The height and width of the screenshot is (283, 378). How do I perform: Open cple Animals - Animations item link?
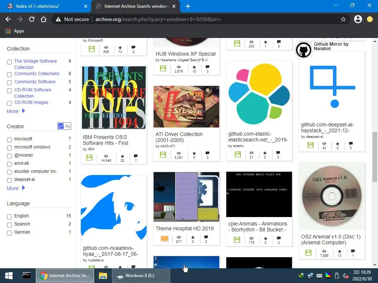pyautogui.click(x=258, y=227)
